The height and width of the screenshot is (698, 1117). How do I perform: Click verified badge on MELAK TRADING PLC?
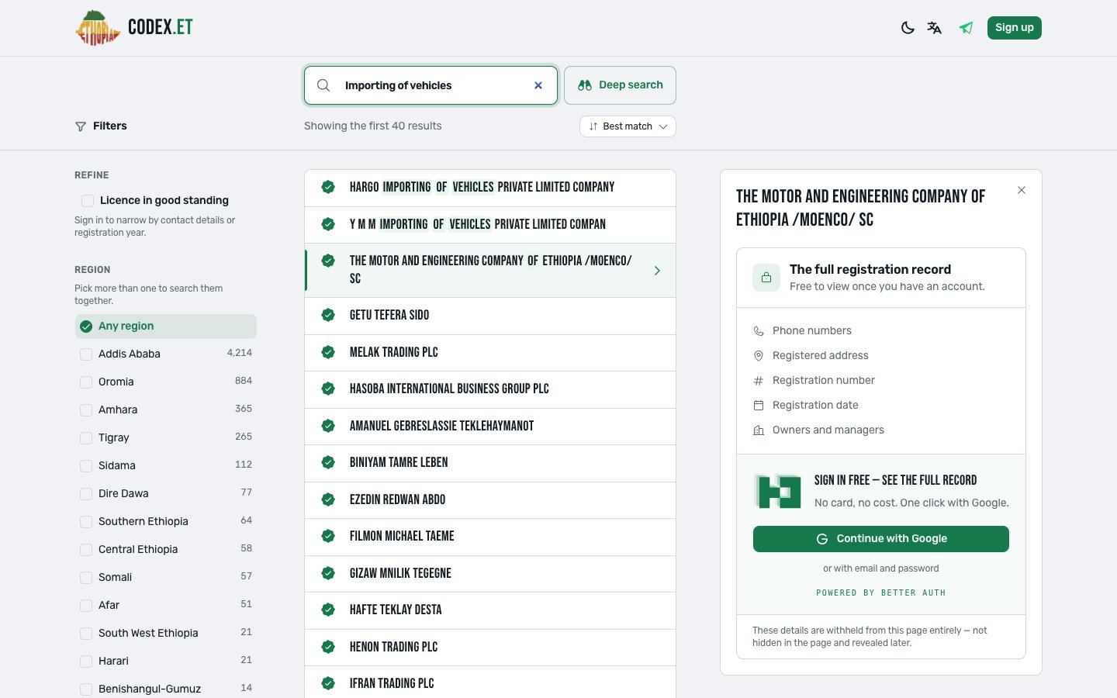(328, 352)
